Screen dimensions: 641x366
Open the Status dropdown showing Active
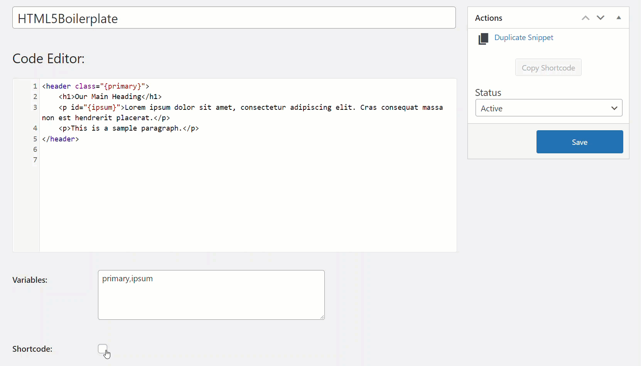pyautogui.click(x=549, y=108)
